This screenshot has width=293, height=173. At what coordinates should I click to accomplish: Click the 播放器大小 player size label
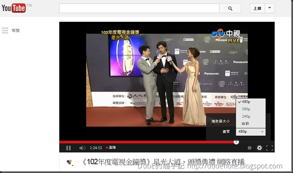tap(221, 121)
